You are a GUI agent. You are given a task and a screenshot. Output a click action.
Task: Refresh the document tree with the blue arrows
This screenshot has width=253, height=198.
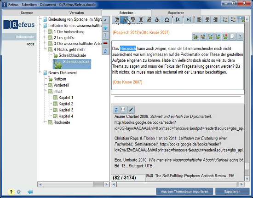105,51
